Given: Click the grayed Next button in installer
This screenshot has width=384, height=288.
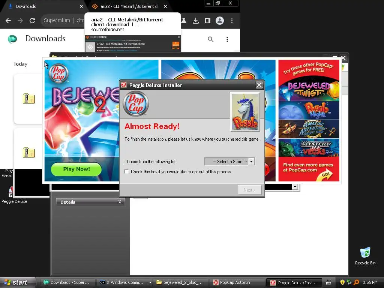Looking at the screenshot, I should (249, 190).
